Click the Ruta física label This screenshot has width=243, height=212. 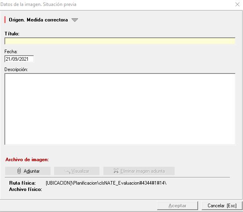22,183
